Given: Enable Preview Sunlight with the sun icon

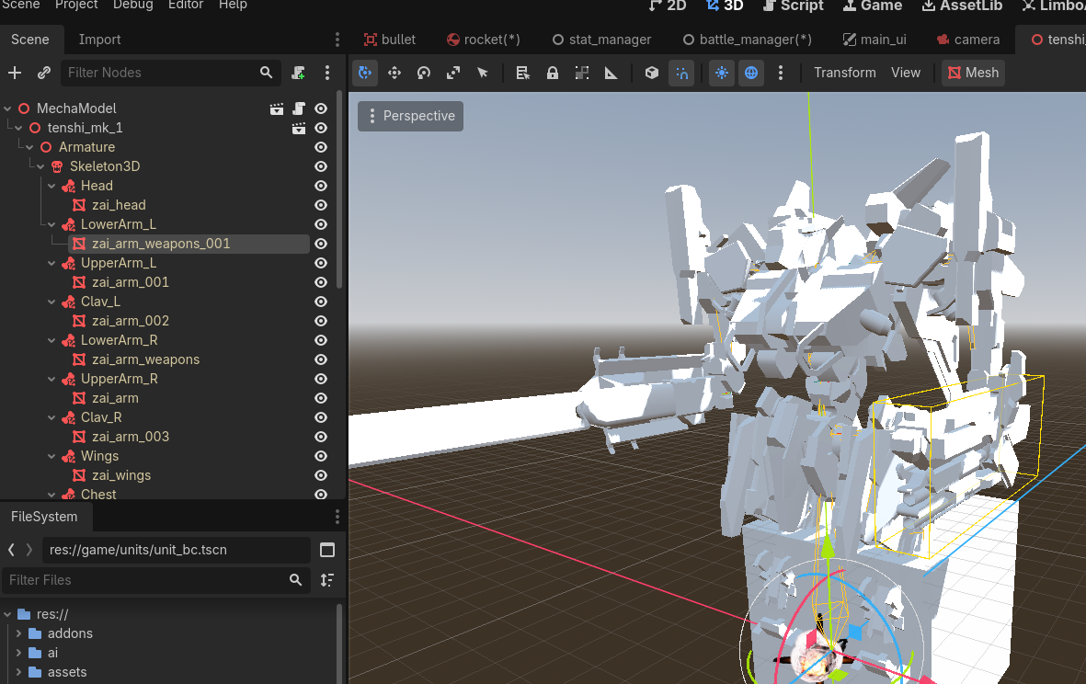Looking at the screenshot, I should pyautogui.click(x=721, y=73).
